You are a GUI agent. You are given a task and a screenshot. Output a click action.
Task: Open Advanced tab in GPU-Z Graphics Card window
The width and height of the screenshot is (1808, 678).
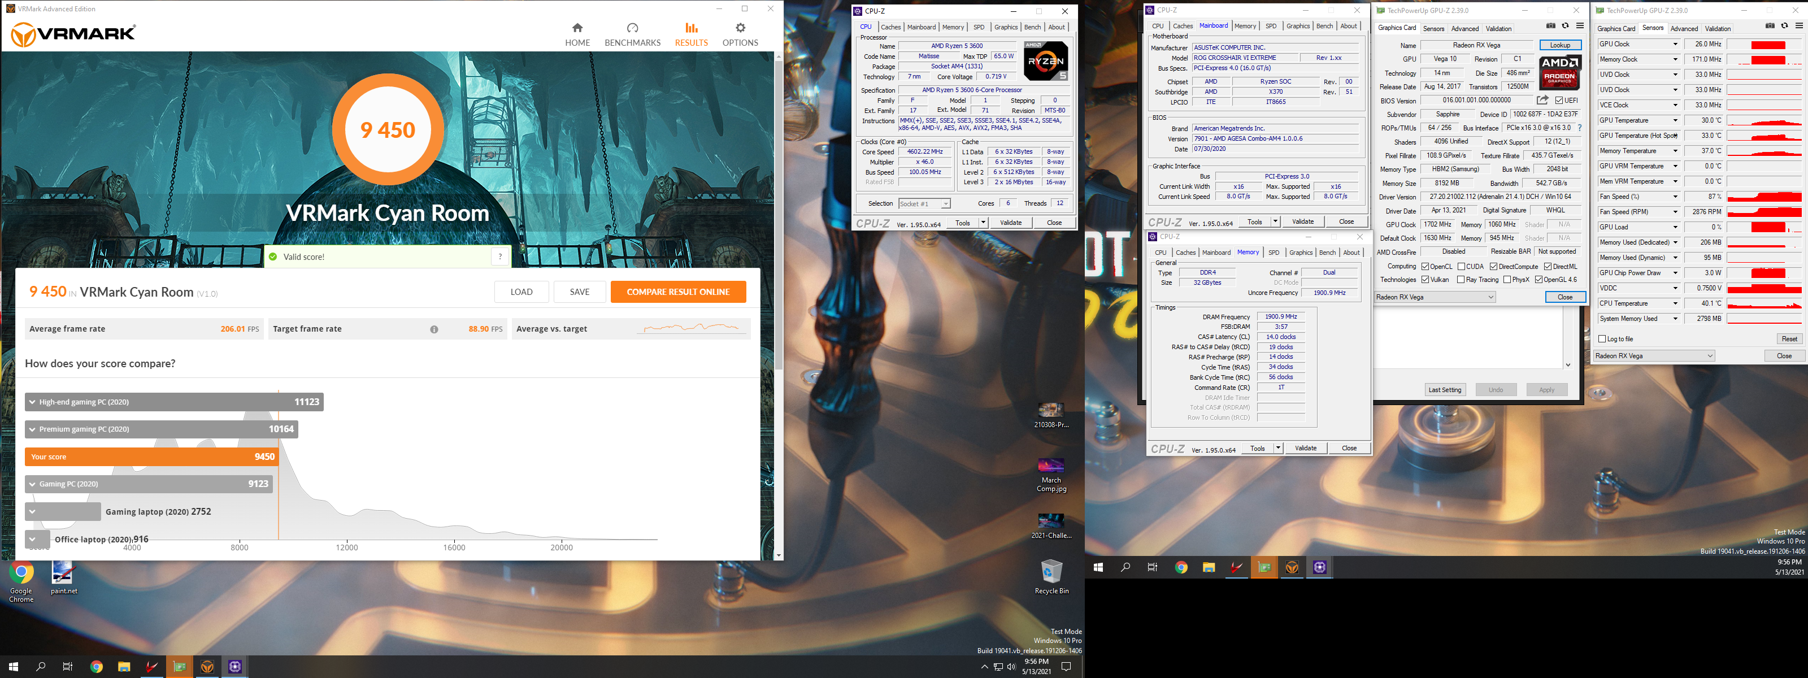[x=1465, y=29]
